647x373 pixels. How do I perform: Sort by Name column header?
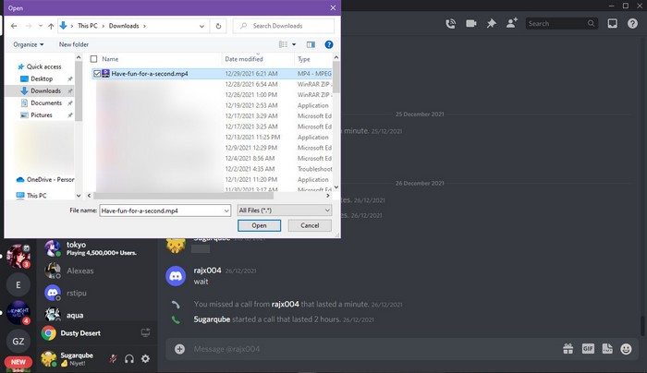click(x=110, y=59)
